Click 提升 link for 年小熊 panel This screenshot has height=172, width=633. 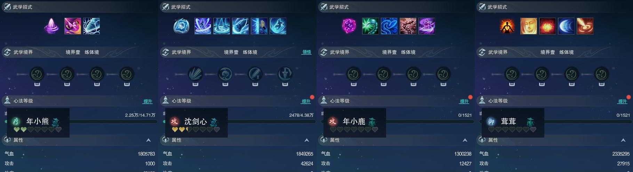point(148,101)
